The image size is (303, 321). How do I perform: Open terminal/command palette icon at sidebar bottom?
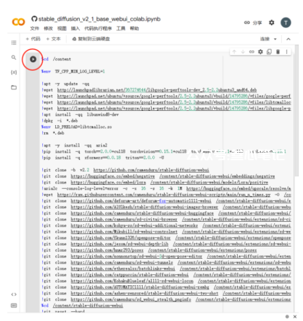point(14,306)
